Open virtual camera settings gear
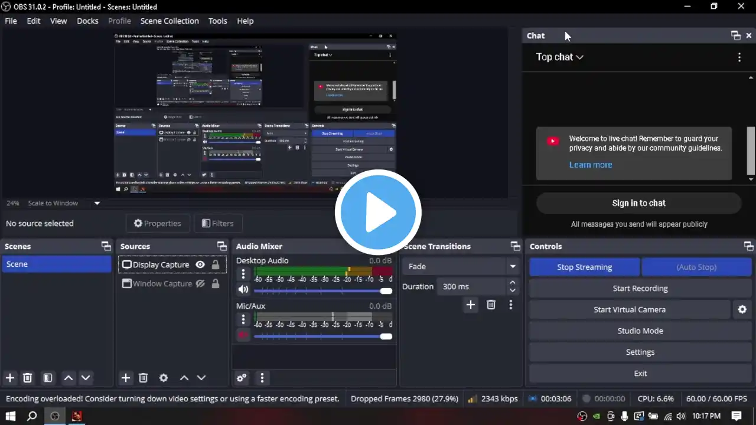 (x=742, y=309)
